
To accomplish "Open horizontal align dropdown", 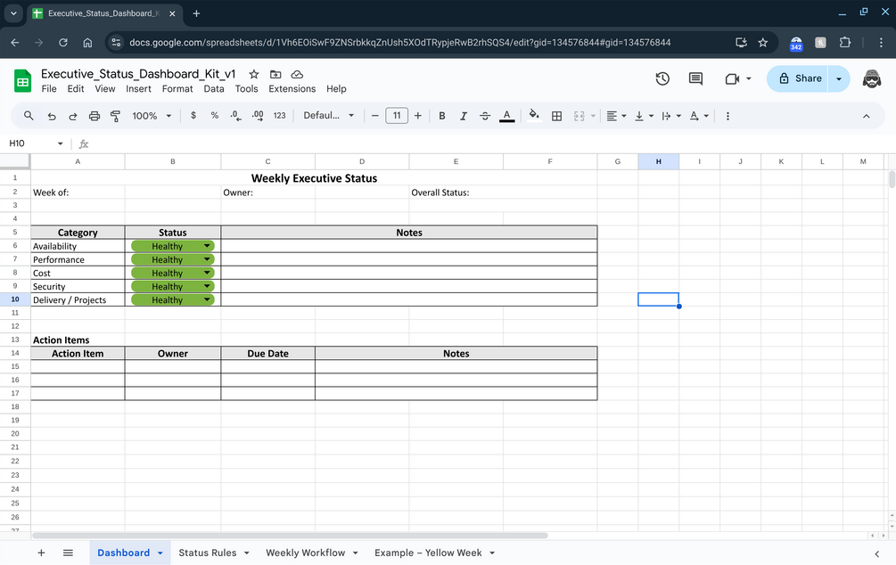I will 616,116.
